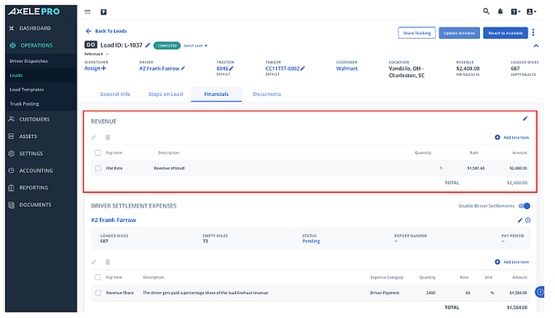Switch to Documents tab
This screenshot has height=318, width=555.
267,94
